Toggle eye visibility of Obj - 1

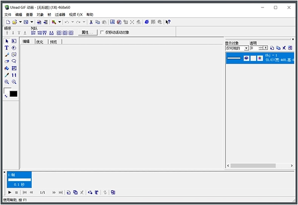(x=246, y=58)
